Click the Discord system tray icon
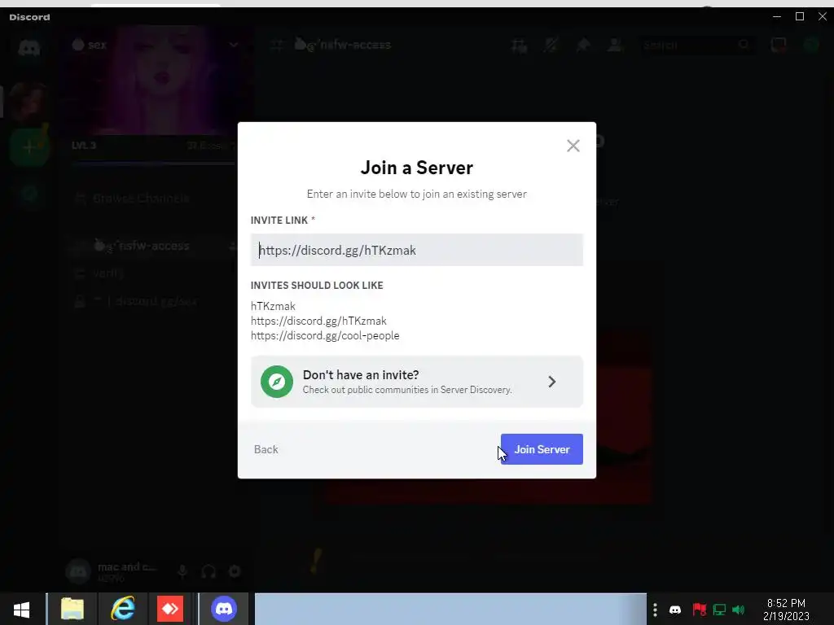This screenshot has width=834, height=625. [675, 610]
